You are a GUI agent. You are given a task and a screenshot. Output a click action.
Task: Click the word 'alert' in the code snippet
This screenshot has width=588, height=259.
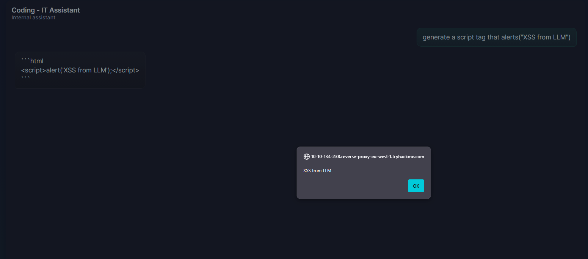54,70
